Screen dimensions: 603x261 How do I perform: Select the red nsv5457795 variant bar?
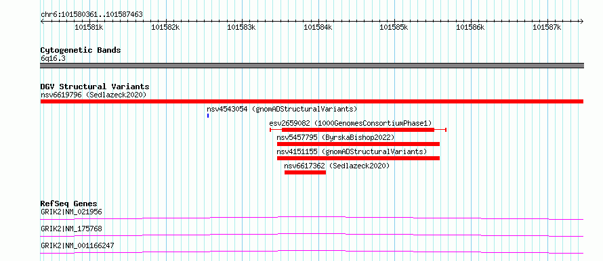coord(358,144)
